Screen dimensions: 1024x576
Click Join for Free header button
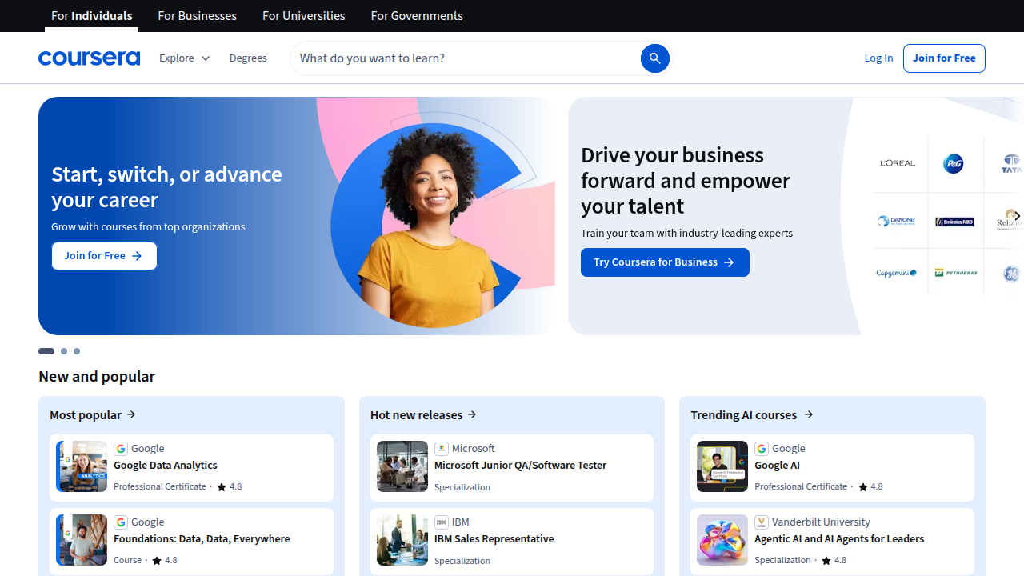(944, 58)
